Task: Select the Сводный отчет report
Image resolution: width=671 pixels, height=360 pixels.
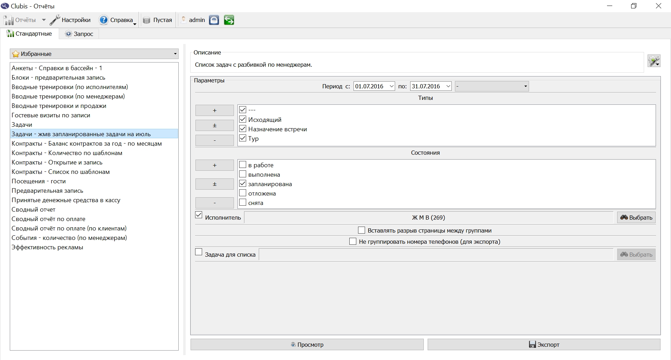Action: coord(94,210)
